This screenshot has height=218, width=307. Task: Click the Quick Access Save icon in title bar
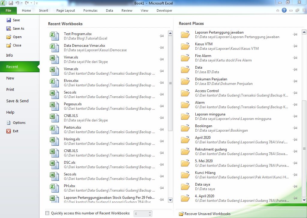[11, 3]
